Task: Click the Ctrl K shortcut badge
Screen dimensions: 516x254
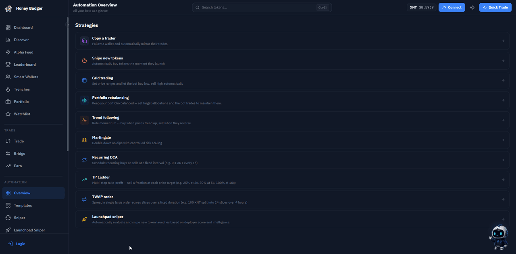Action: pos(323,8)
